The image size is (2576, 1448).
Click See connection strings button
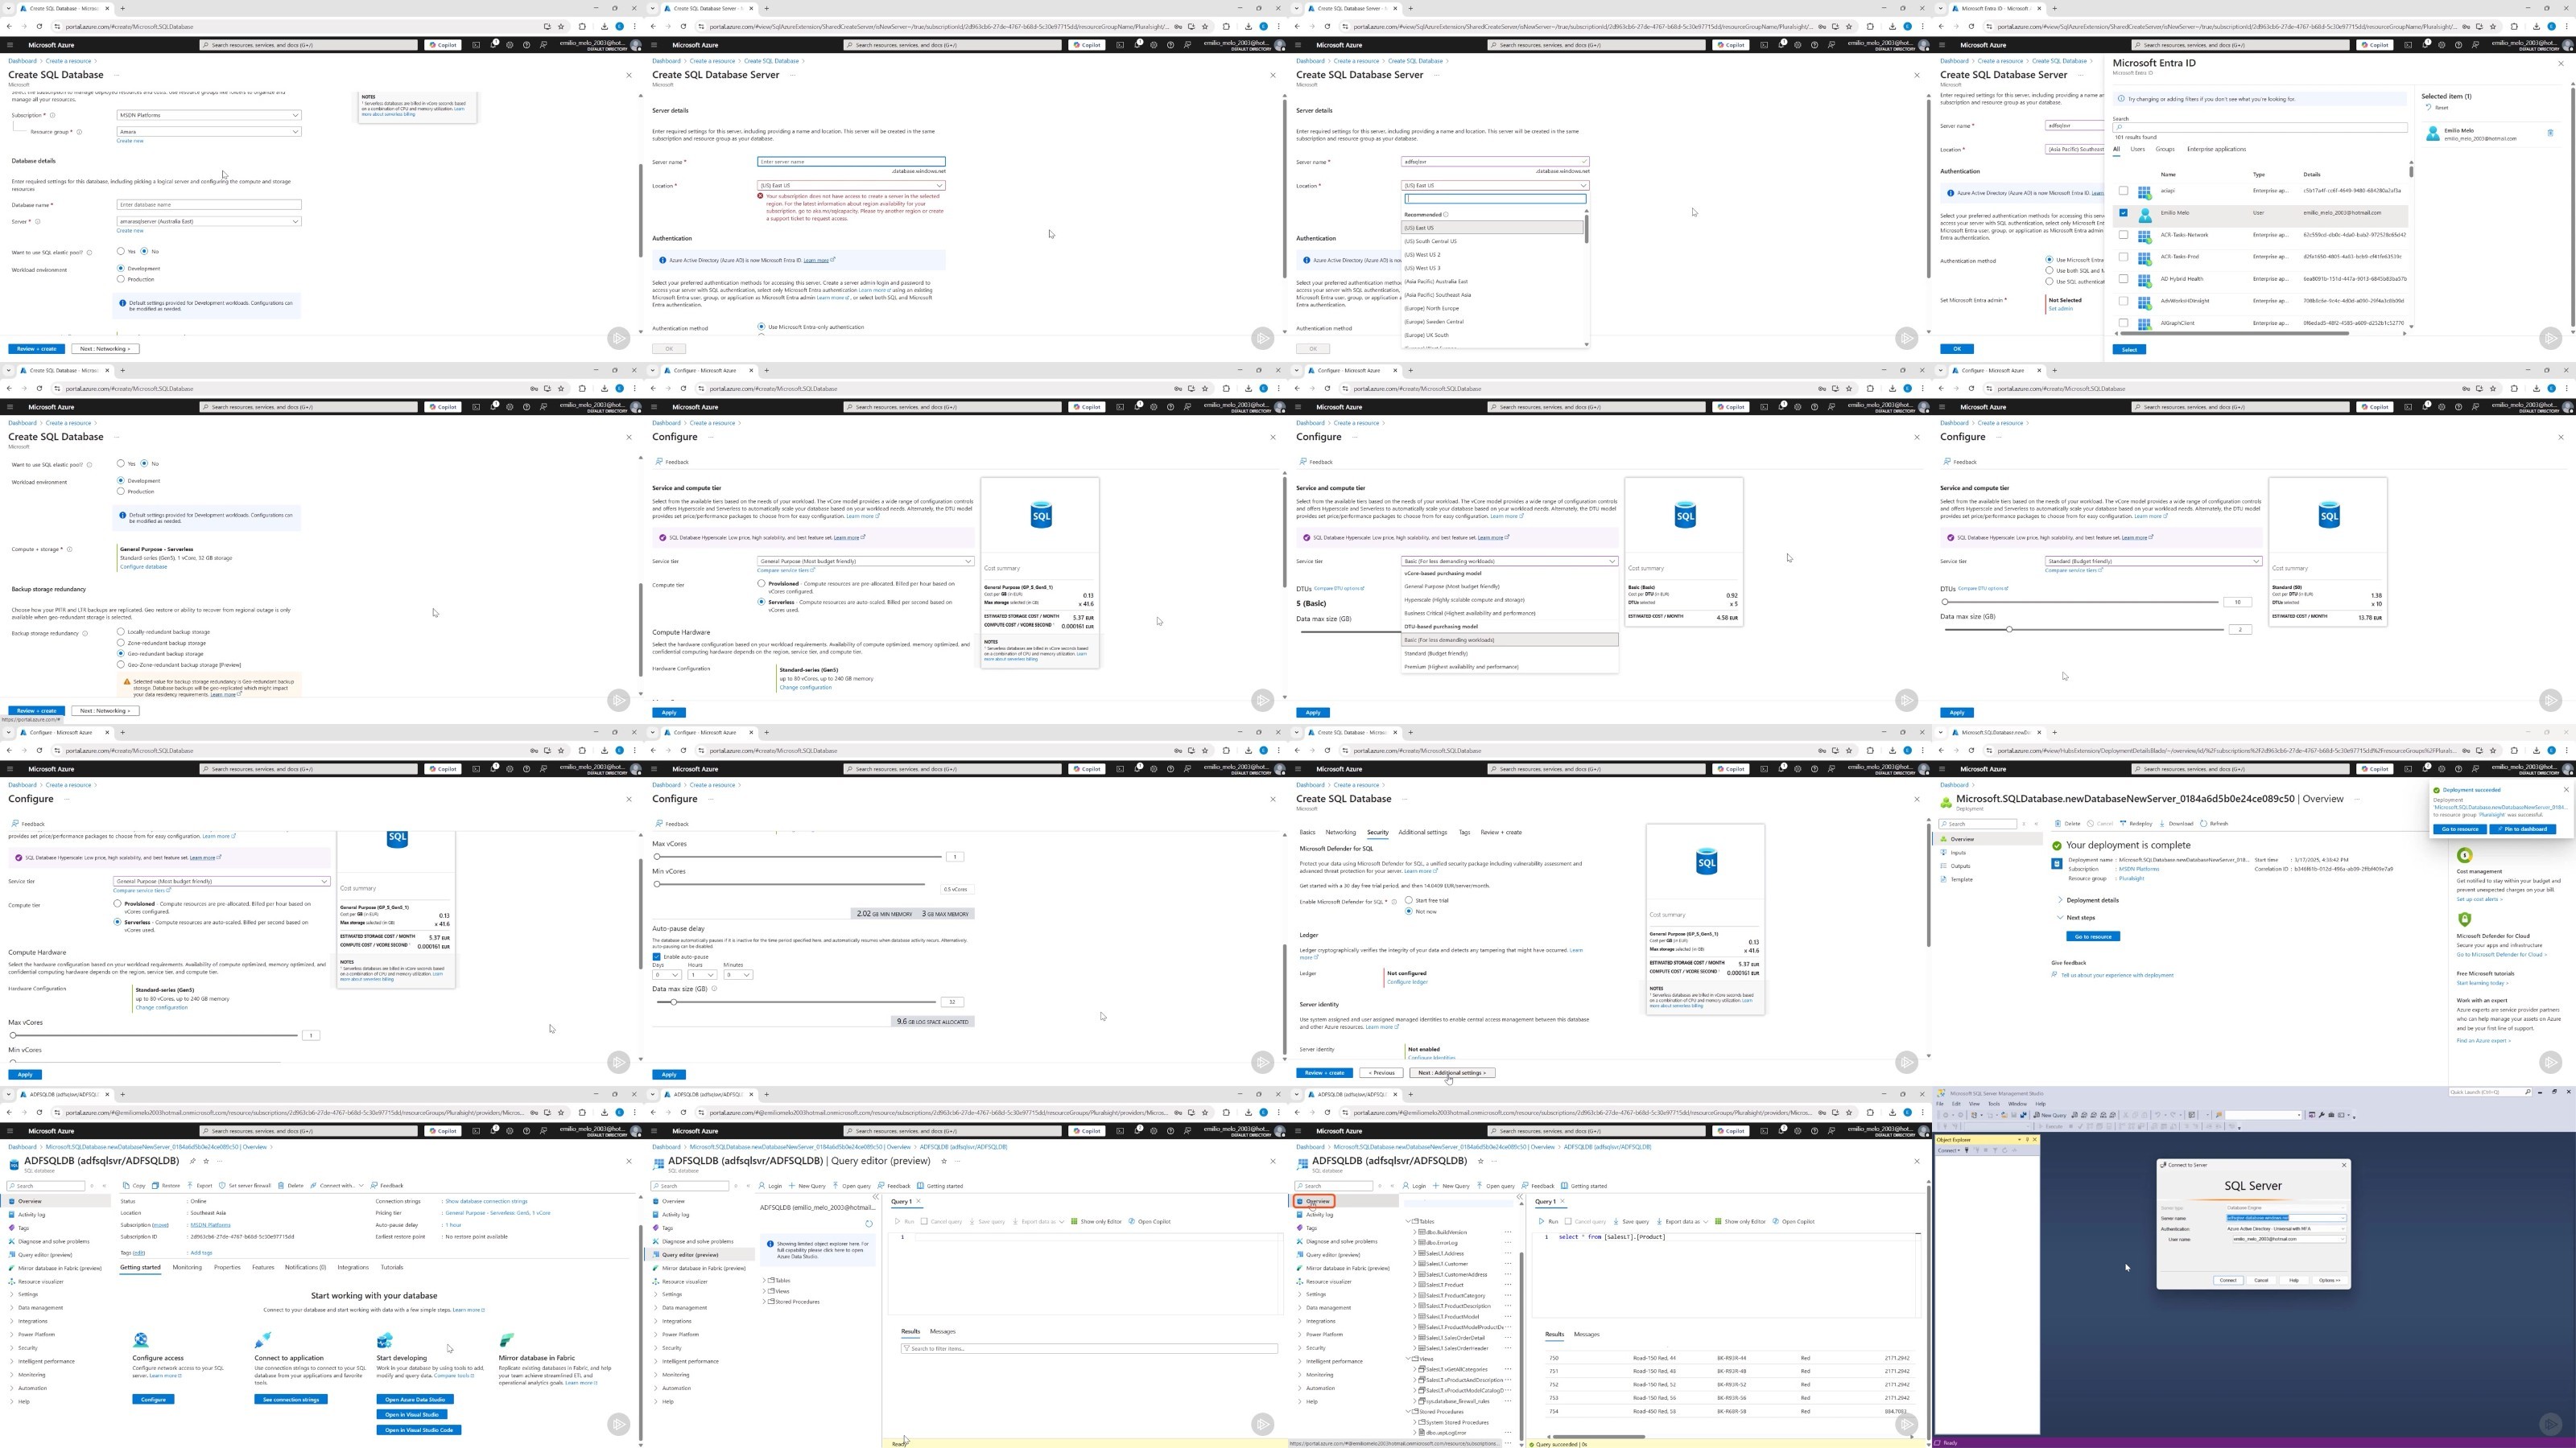[291, 1400]
